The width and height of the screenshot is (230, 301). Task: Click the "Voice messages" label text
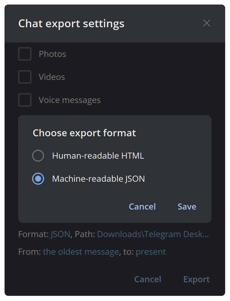click(x=70, y=100)
